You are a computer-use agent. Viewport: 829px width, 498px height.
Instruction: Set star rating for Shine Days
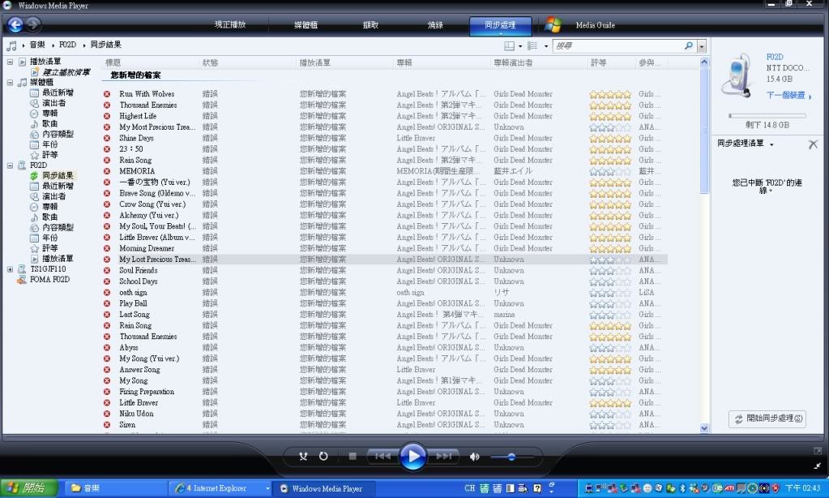point(610,139)
